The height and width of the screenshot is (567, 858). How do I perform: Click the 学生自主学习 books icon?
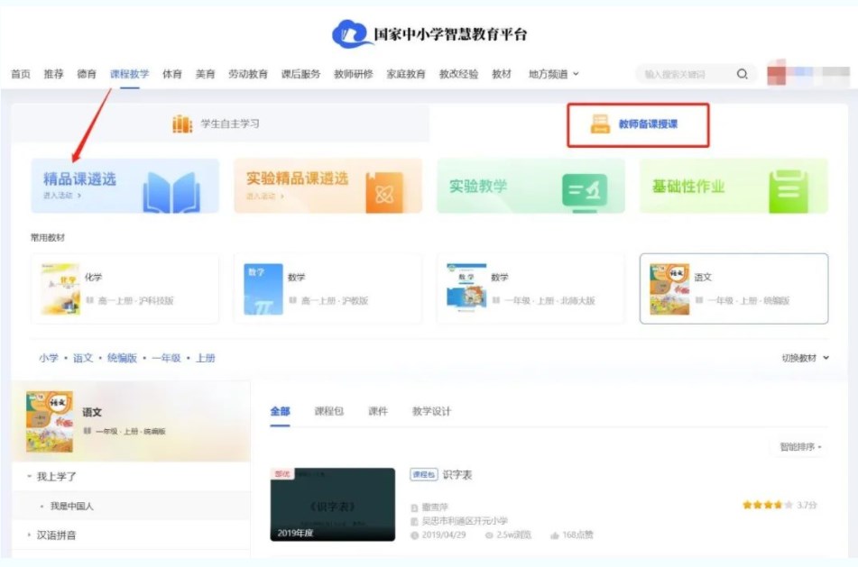point(182,124)
